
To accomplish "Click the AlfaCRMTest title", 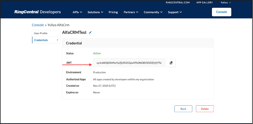I will [x=74, y=33].
